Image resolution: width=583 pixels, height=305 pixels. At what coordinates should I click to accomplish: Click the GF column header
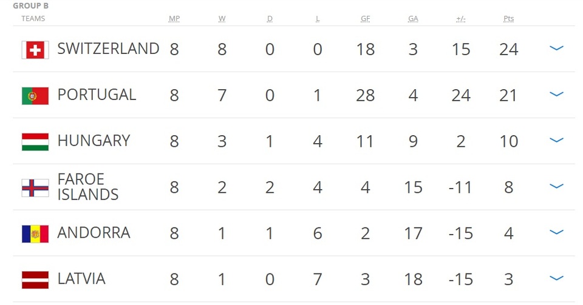click(x=365, y=19)
